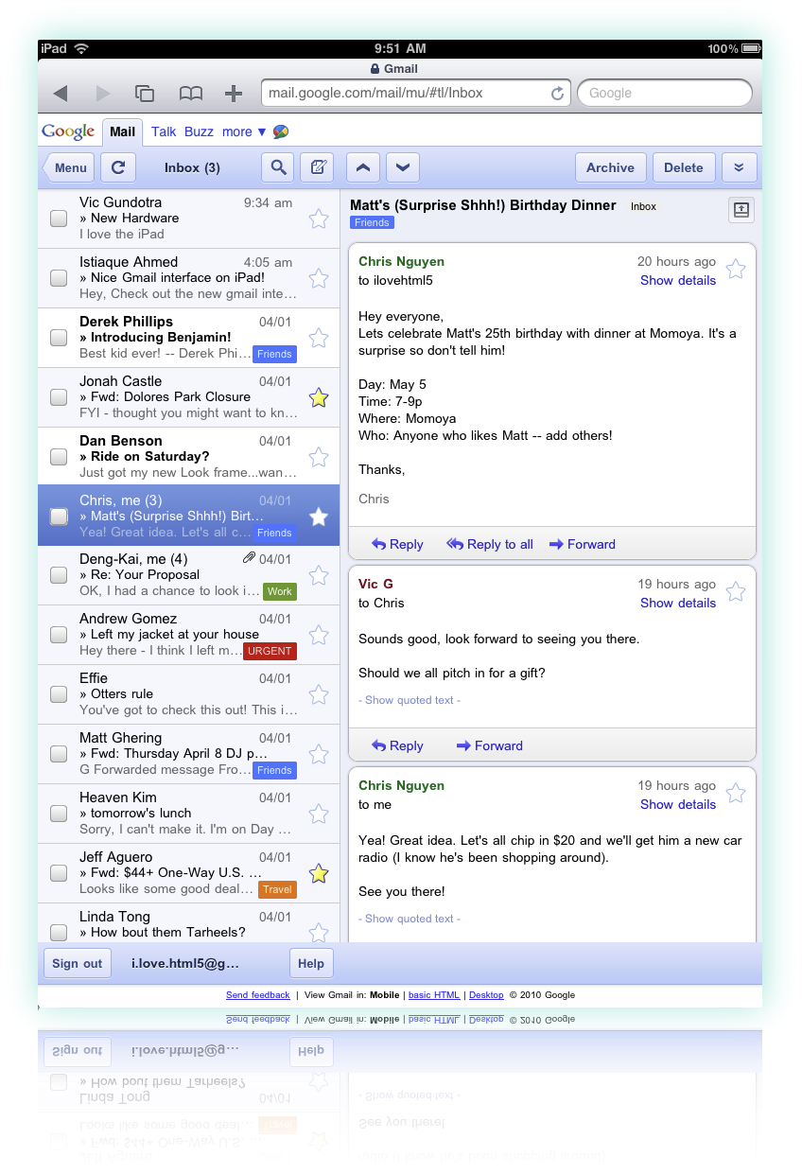
Task: Star the Vic Gundotra email
Action: pyautogui.click(x=319, y=219)
